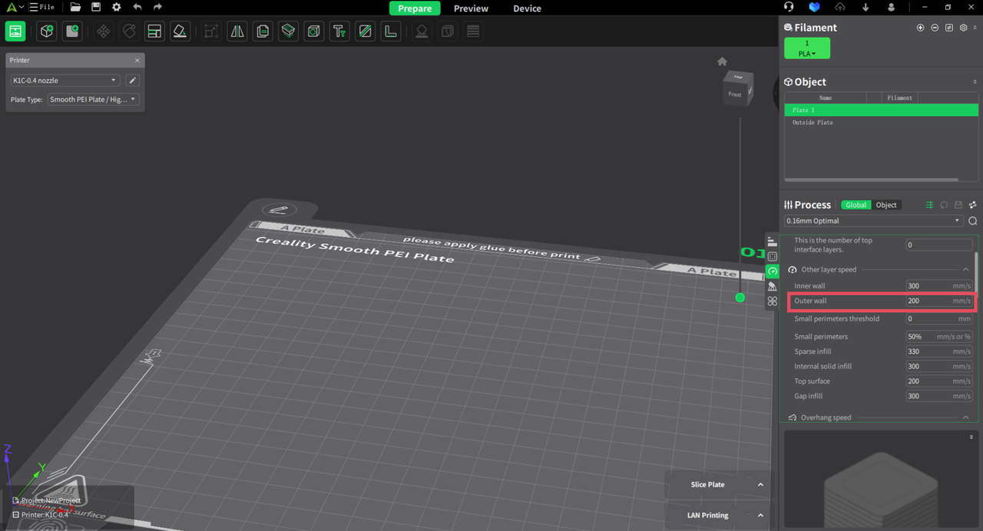983x531 pixels.
Task: Switch to the Prepare tab
Action: coord(415,8)
